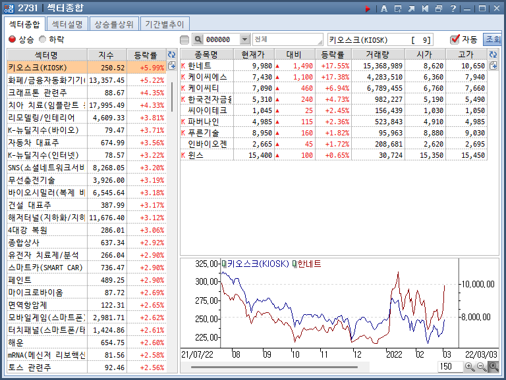Viewport: 506px width, 380px height.
Task: Click the add-column icon beside the 키오스크 row
Action: (x=172, y=66)
